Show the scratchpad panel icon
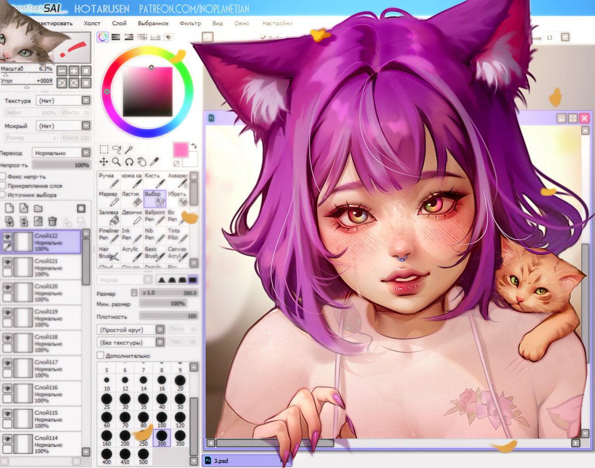This screenshot has width=595, height=468. point(168,37)
